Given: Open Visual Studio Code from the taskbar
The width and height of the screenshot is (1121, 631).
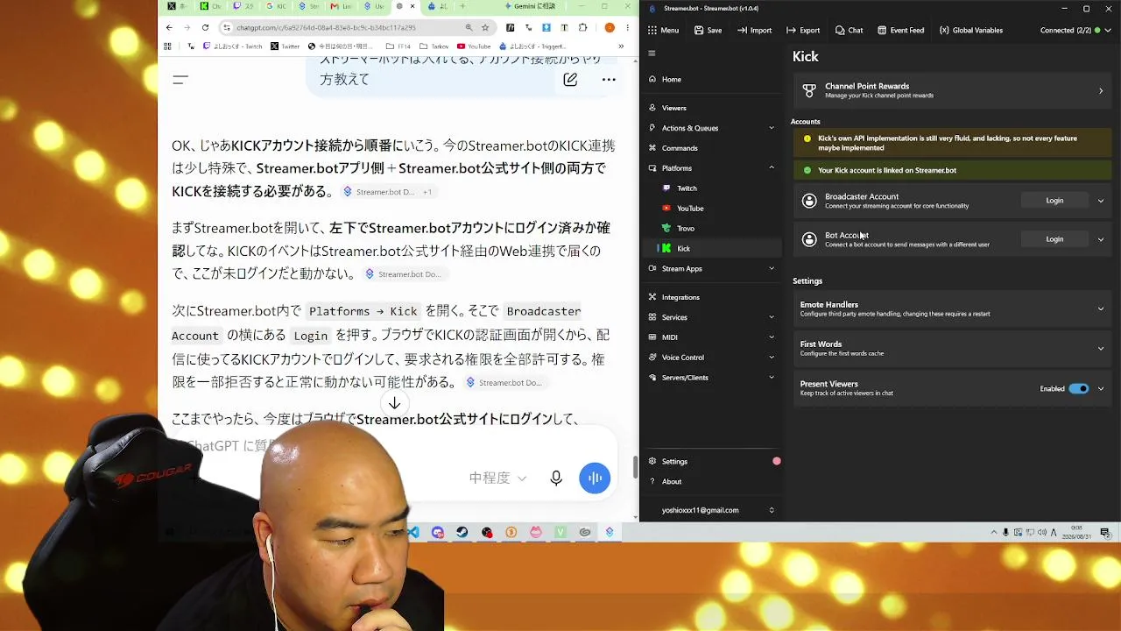Looking at the screenshot, I should coord(413,532).
